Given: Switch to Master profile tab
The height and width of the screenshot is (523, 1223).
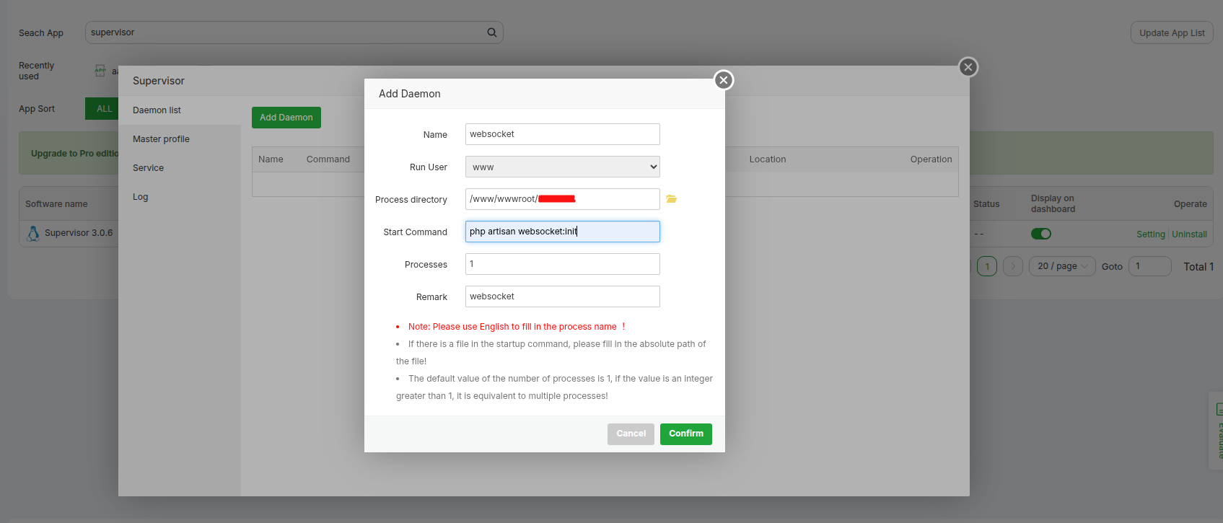Looking at the screenshot, I should coord(161,139).
